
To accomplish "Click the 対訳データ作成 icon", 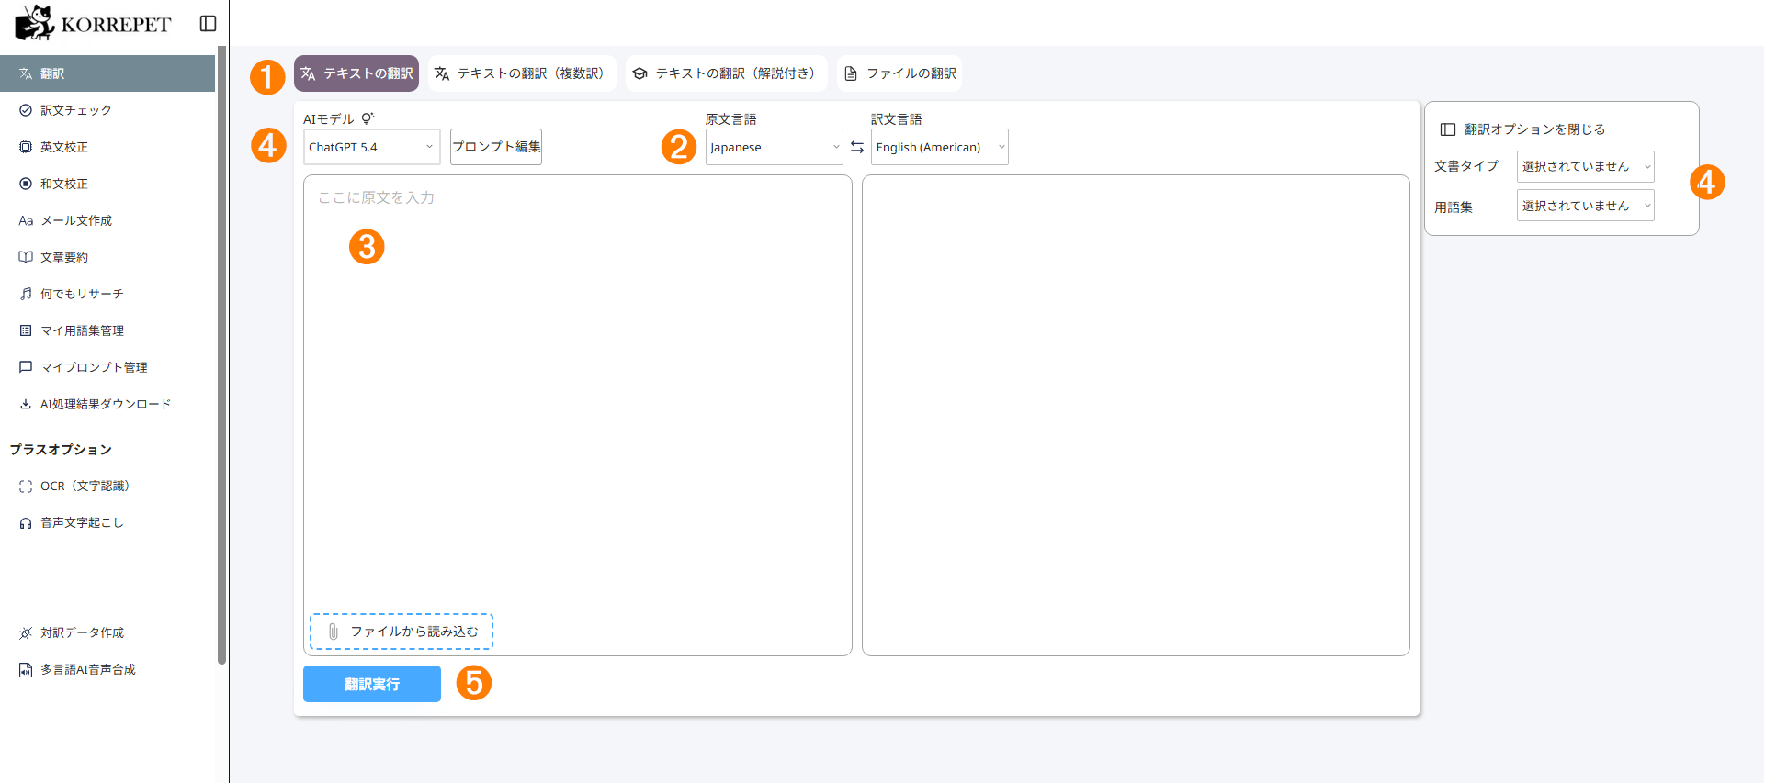I will click(x=26, y=633).
